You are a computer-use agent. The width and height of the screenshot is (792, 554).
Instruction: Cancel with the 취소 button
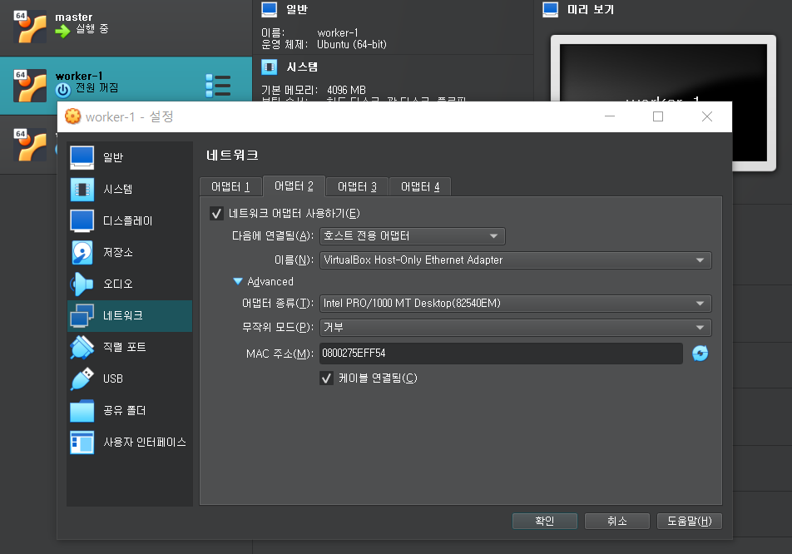point(616,521)
